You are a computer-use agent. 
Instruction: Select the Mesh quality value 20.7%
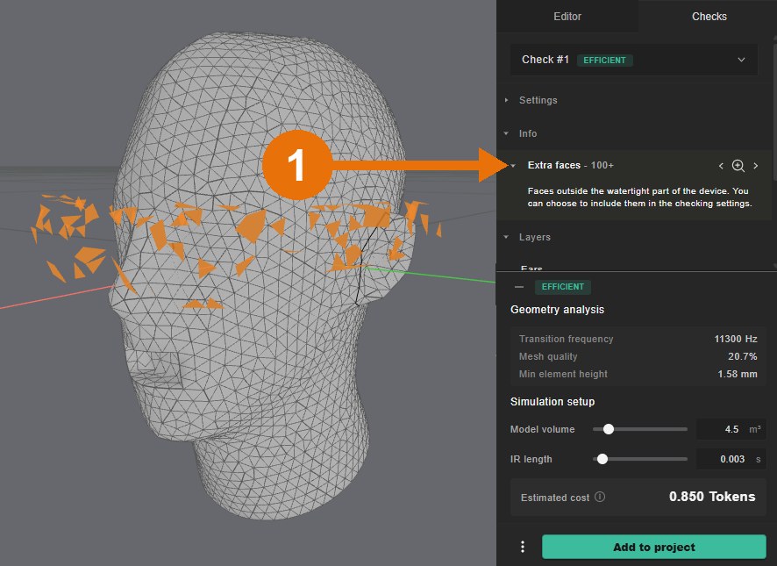click(x=742, y=356)
